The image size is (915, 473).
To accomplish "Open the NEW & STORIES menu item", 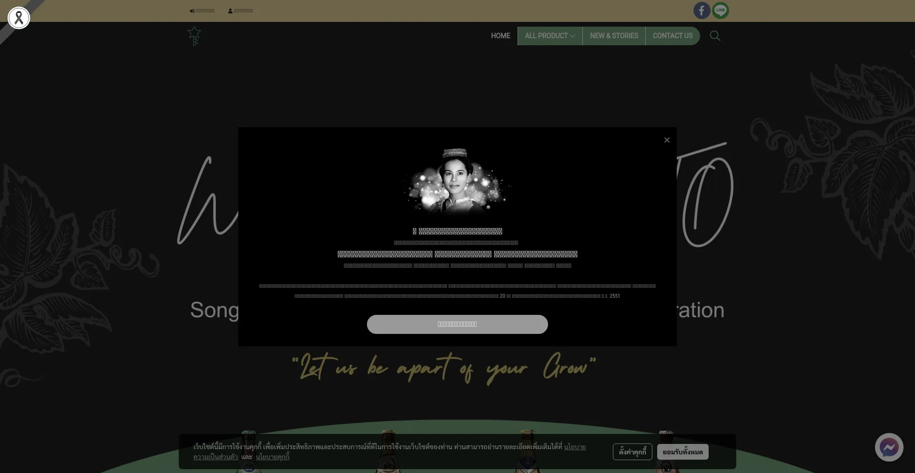I will pos(614,36).
